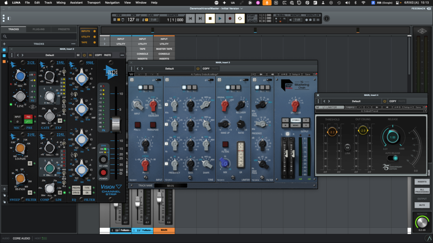Click the LINK button in L1 Limiter

(348, 147)
